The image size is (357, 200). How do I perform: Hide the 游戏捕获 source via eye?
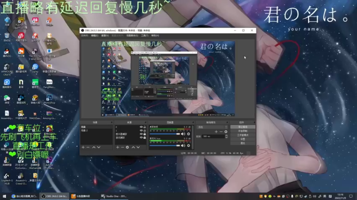click(x=141, y=137)
